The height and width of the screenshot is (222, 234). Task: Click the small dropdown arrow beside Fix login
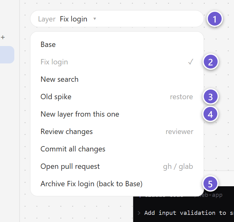(x=95, y=19)
